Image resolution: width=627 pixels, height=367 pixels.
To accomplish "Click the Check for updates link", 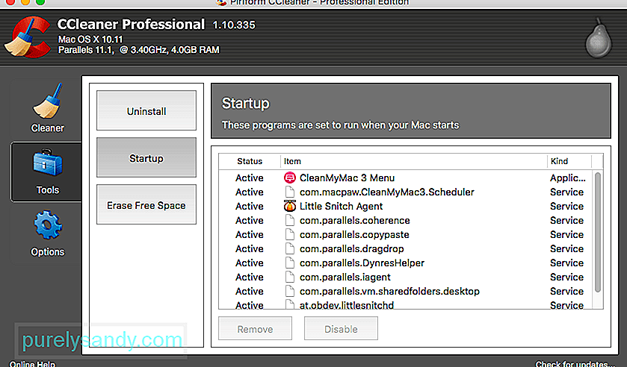I will [575, 364].
